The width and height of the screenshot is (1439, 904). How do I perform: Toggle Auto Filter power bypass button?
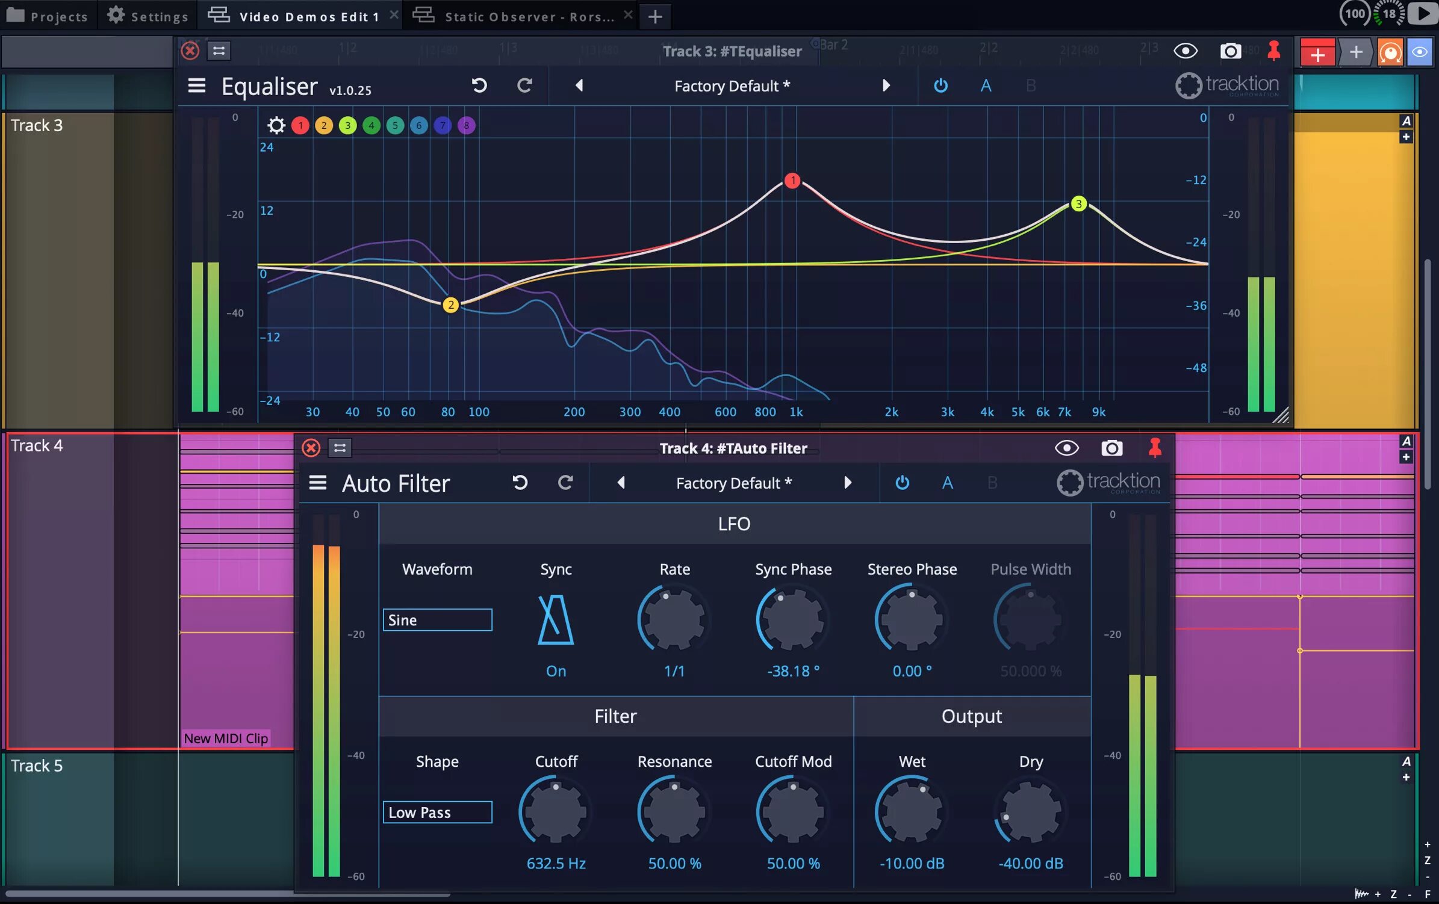[901, 483]
